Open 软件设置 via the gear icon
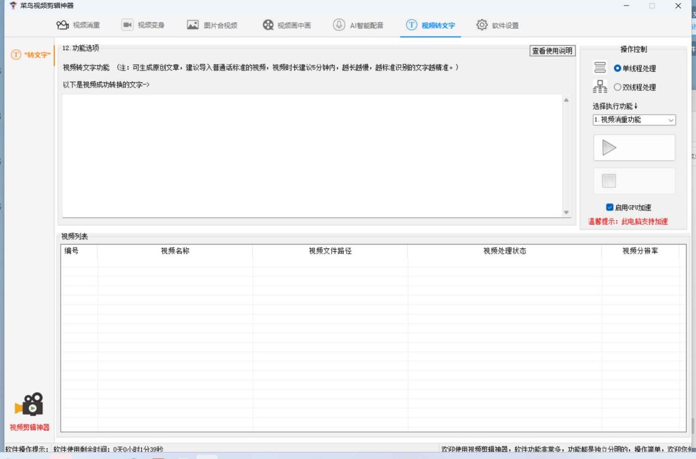This screenshot has width=696, height=459. [482, 24]
